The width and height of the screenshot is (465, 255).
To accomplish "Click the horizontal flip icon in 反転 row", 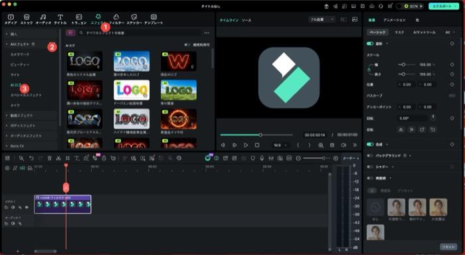I will [401, 129].
